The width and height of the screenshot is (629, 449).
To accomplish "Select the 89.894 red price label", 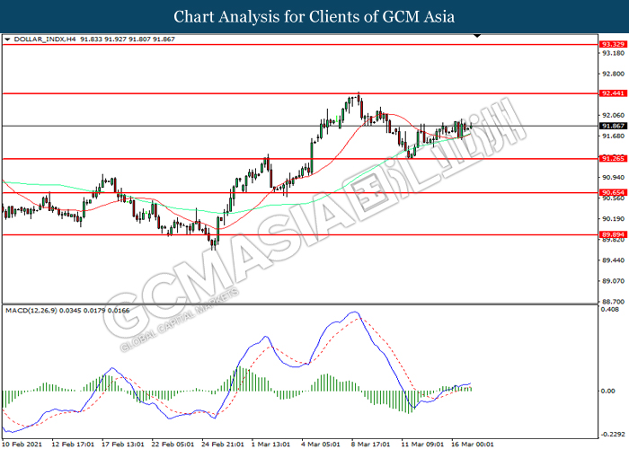I will [x=613, y=234].
